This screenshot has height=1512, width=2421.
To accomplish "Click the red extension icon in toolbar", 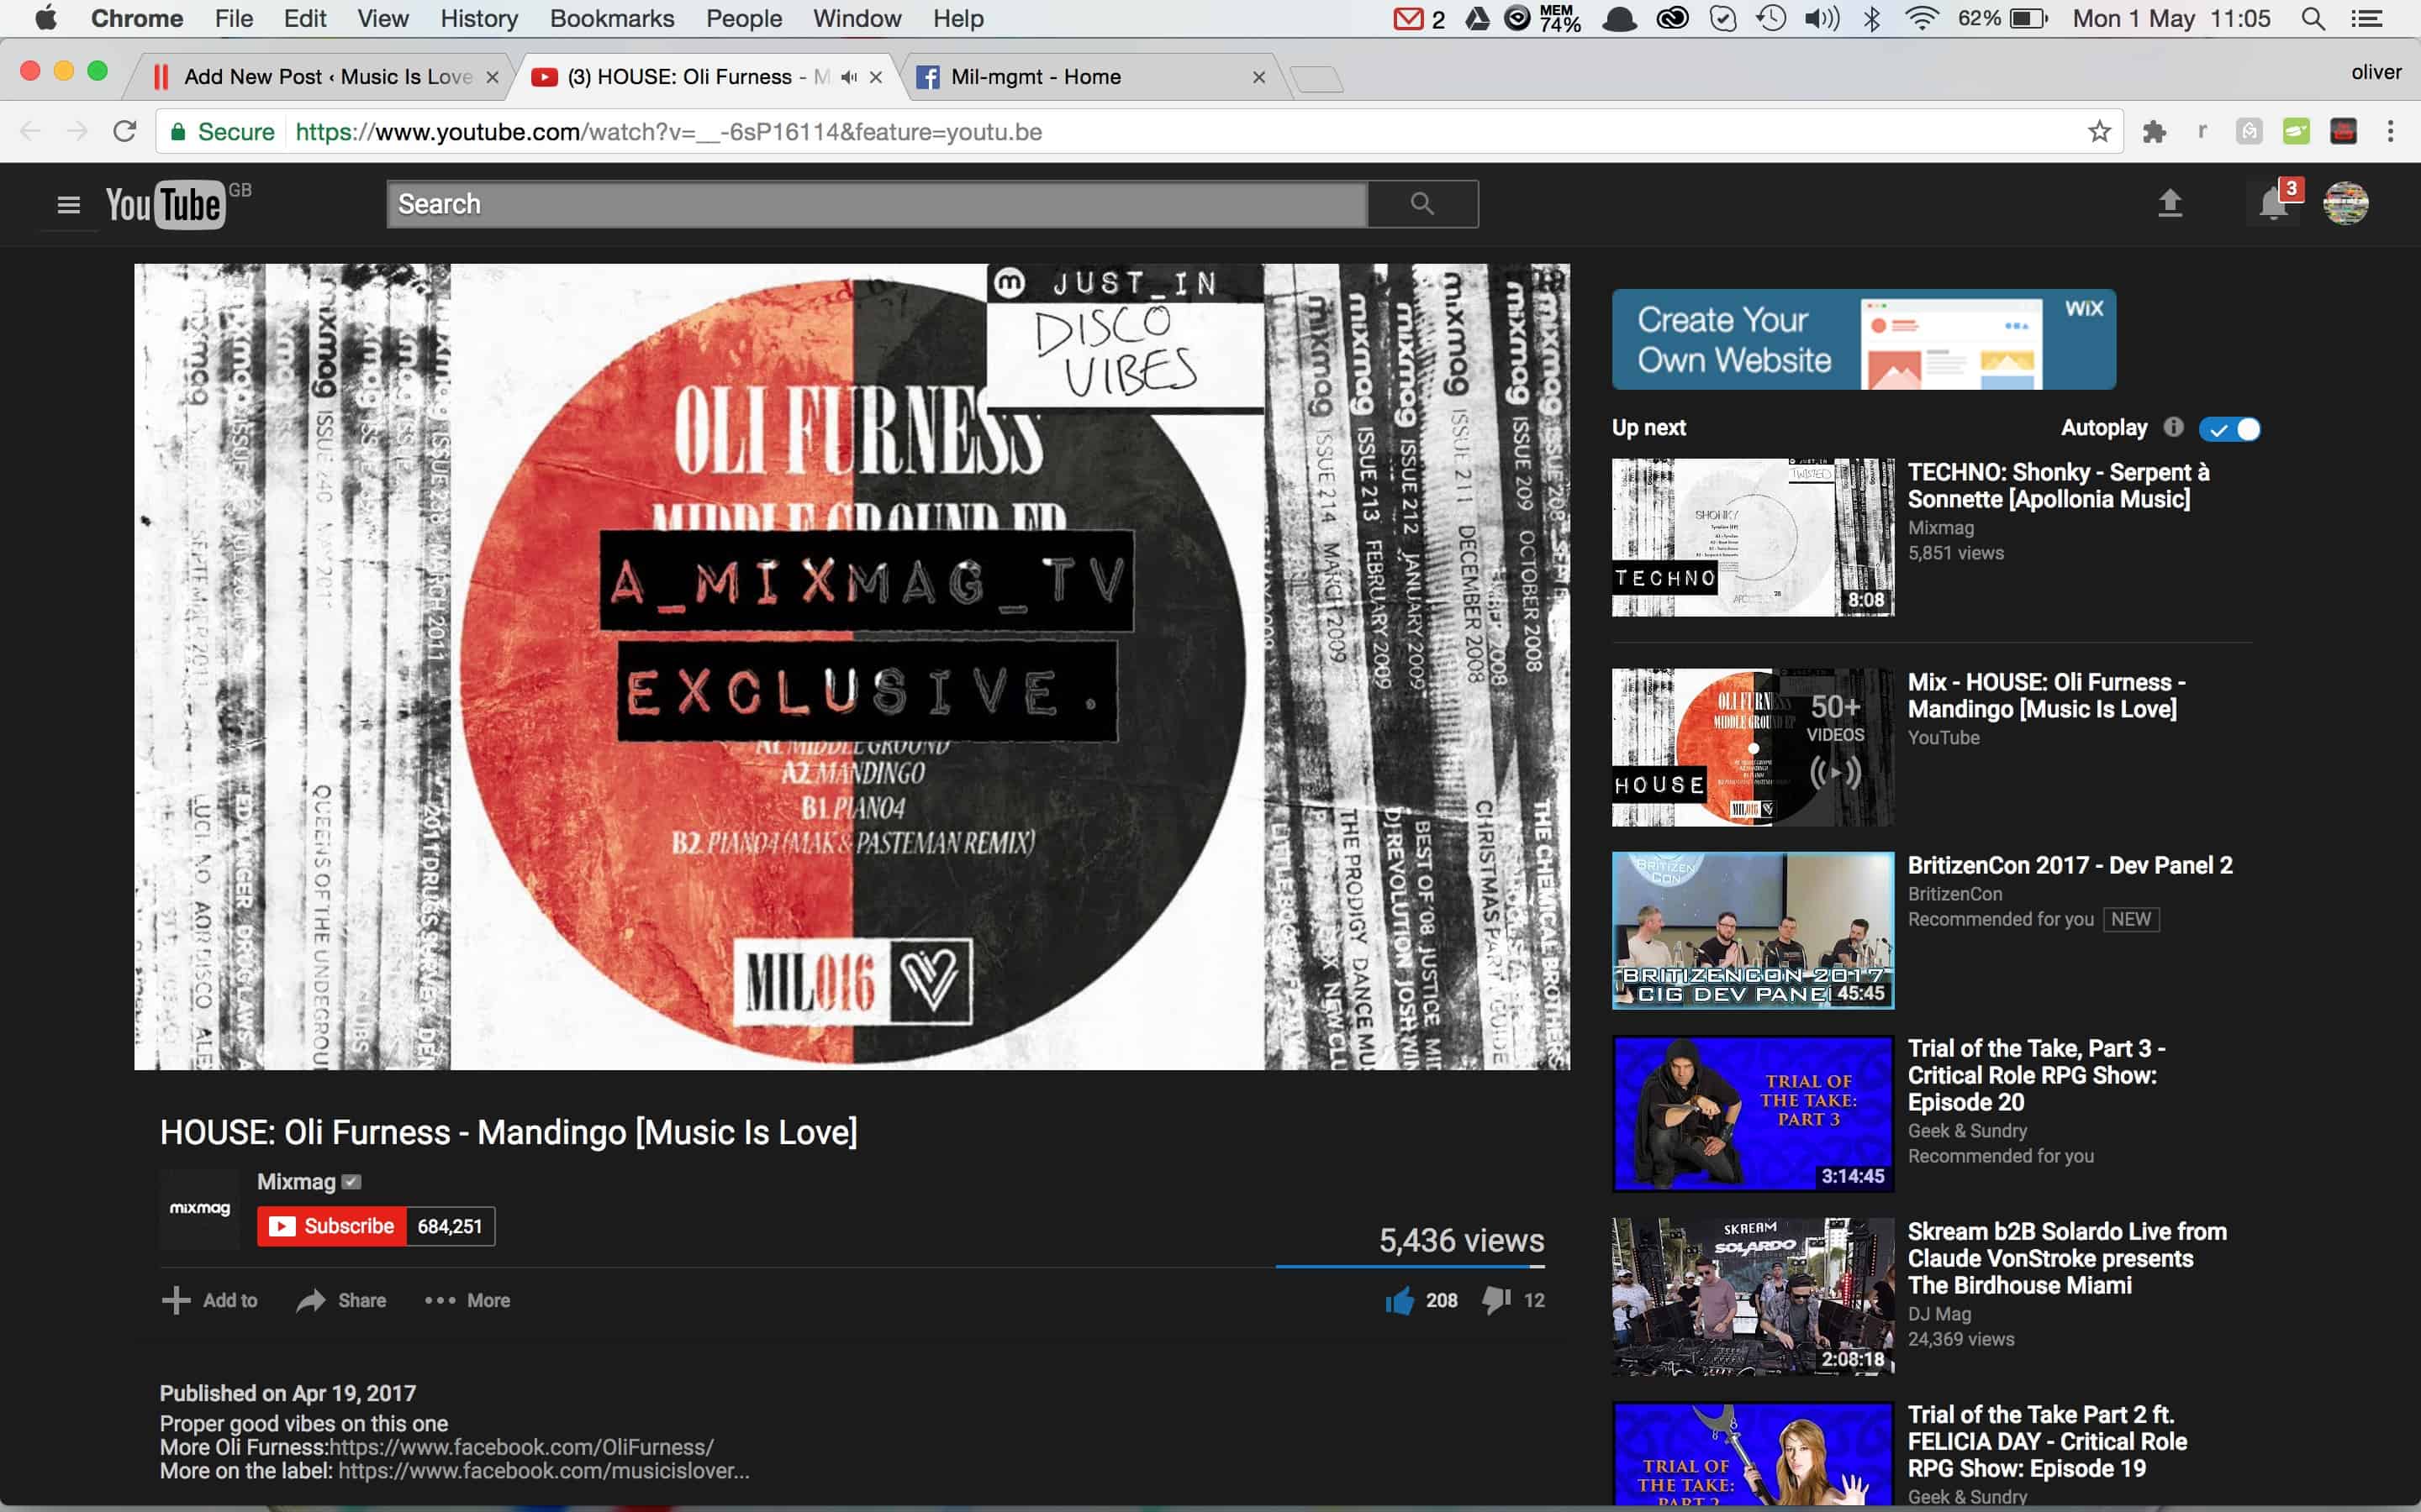I will coord(2343,132).
